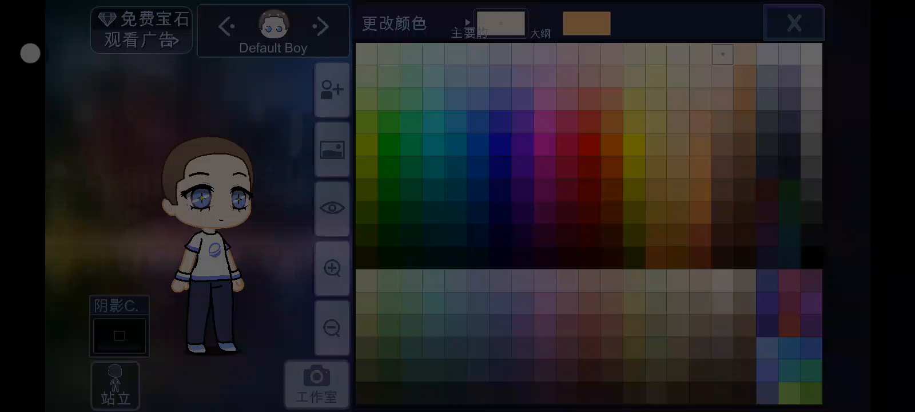Click the add character icon
Screen dimensions: 915x412
point(332,90)
